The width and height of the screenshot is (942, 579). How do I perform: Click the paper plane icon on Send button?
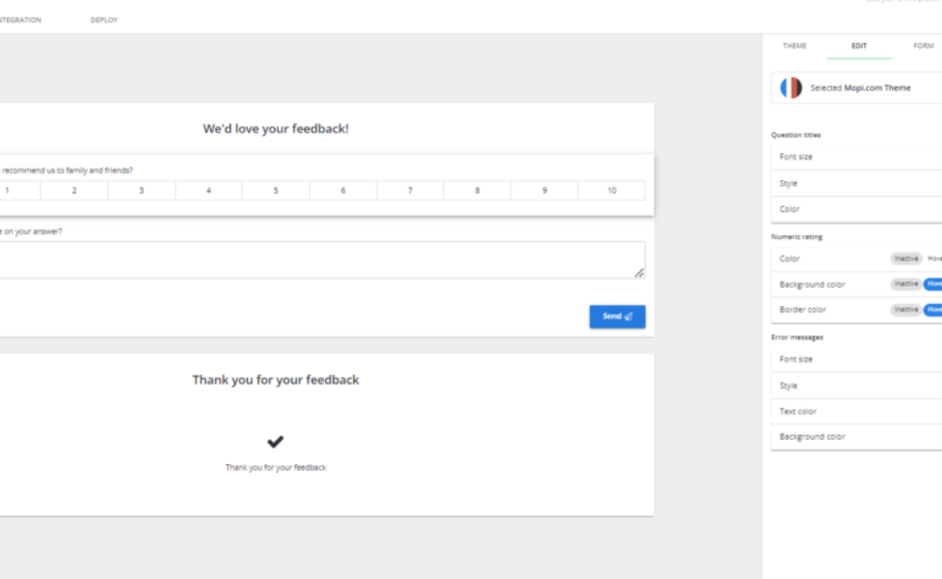point(627,316)
